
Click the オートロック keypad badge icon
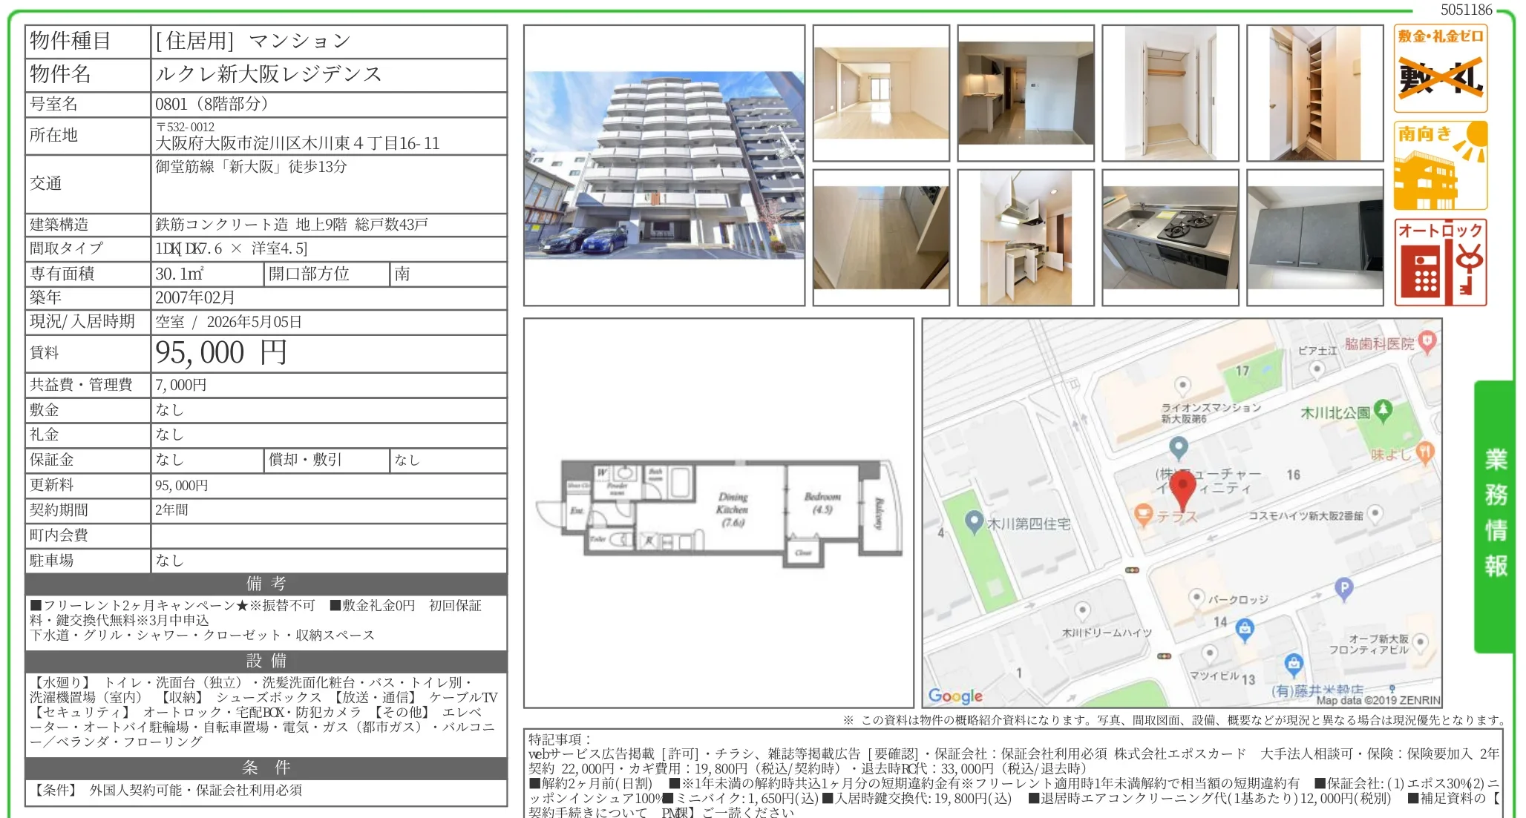[1440, 263]
